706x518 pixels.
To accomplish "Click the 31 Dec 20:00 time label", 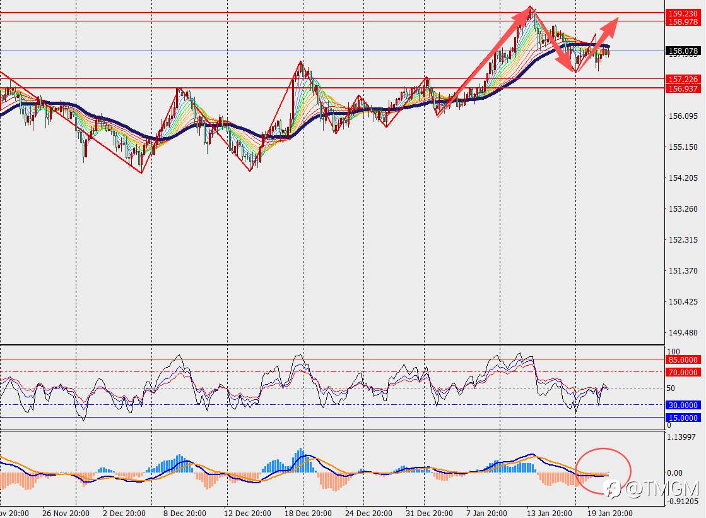I will coord(429,513).
